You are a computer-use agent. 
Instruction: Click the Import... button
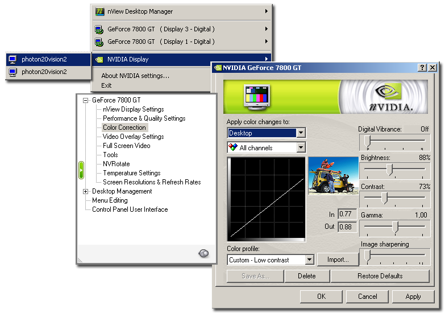338,260
